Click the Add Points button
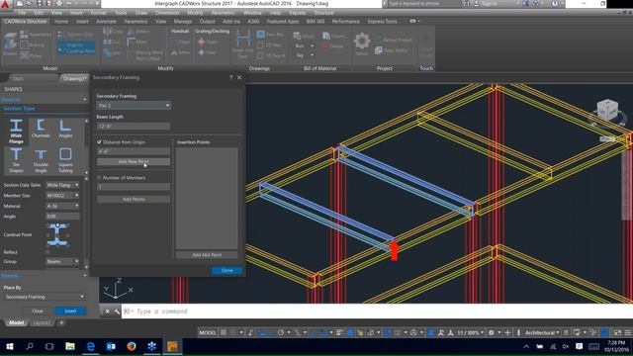 tap(134, 200)
